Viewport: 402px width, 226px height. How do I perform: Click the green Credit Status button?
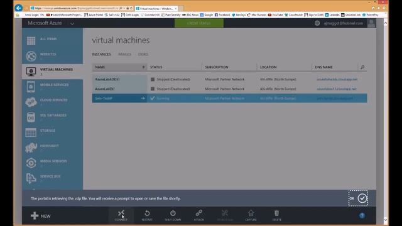(199, 23)
